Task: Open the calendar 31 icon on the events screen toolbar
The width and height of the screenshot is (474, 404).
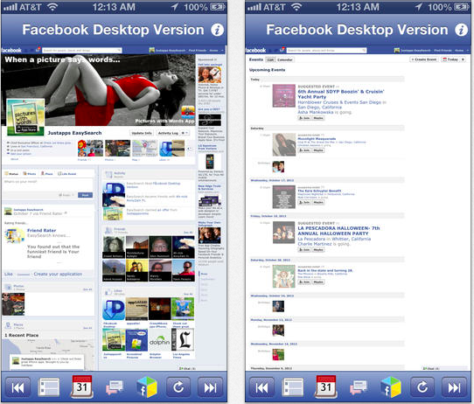Action: [x=326, y=387]
